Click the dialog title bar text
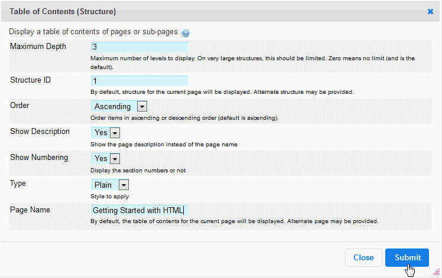Viewport: 442px width, 278px height. pyautogui.click(x=63, y=11)
